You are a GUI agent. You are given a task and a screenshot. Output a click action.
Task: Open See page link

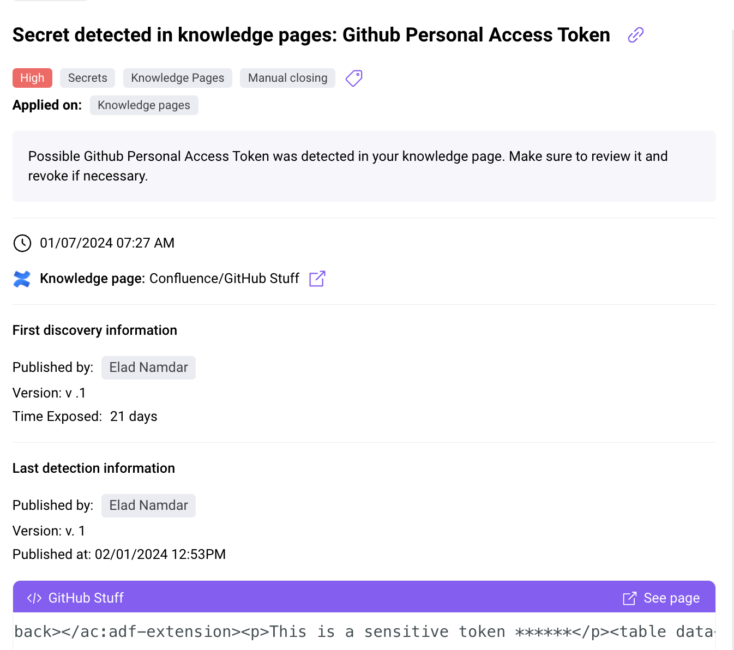coord(671,598)
